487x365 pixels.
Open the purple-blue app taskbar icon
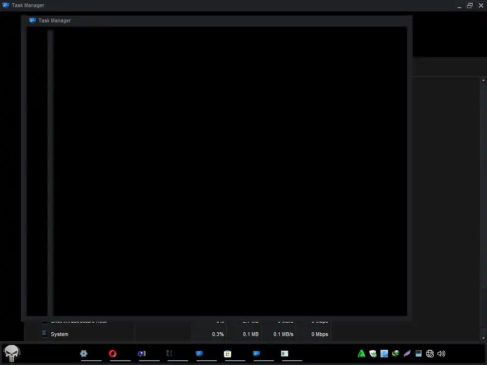tap(142, 354)
